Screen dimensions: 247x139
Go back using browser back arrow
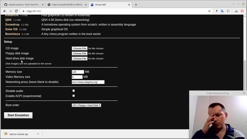coord(5,11)
